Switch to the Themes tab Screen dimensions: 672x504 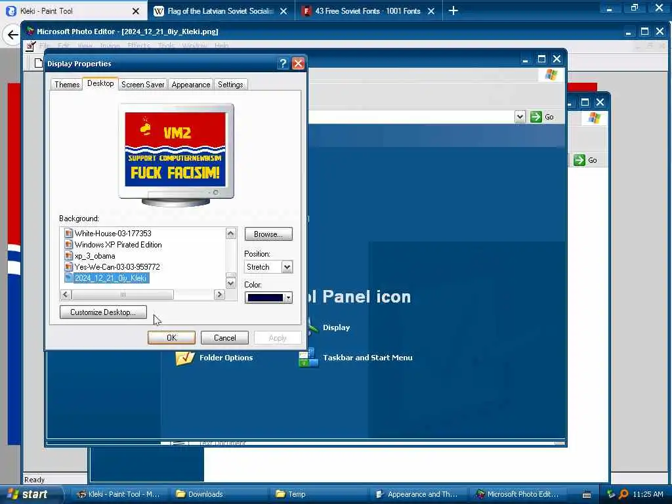(67, 85)
